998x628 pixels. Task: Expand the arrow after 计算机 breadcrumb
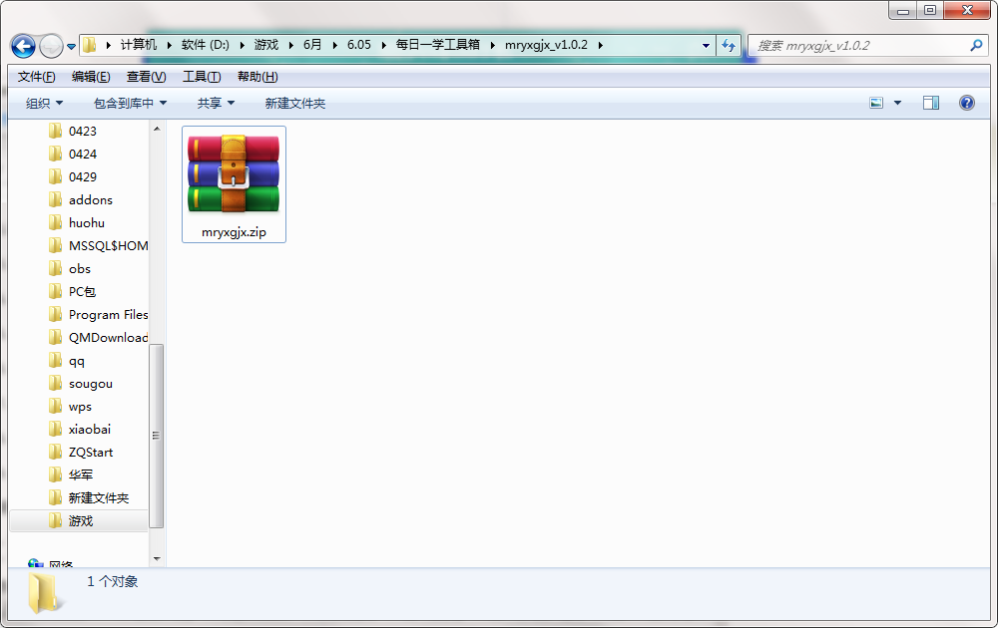point(170,45)
